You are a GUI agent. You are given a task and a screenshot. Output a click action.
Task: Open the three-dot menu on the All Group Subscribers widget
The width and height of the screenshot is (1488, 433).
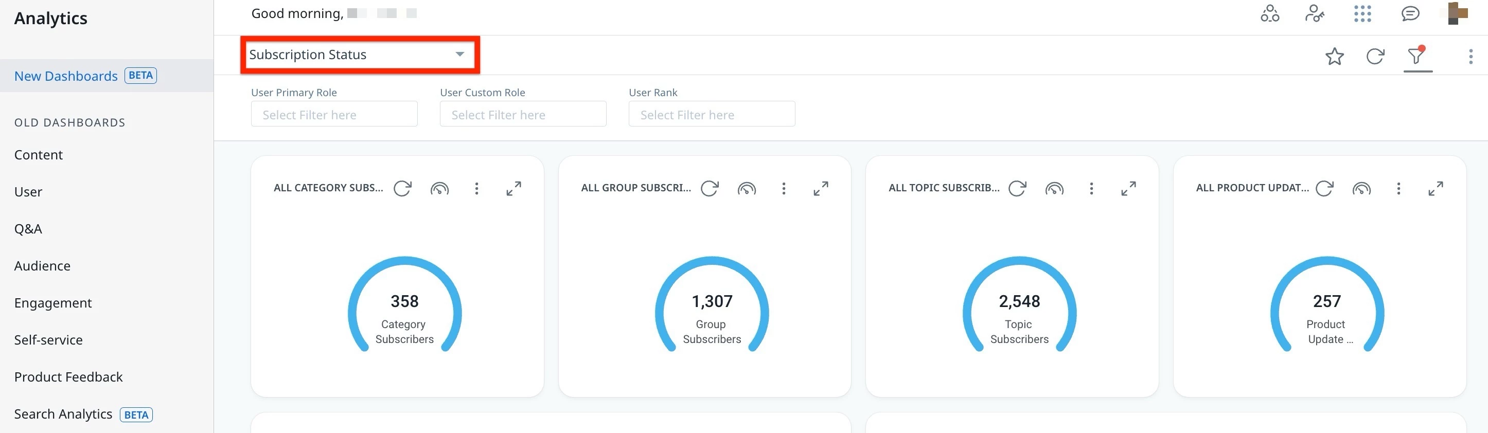[784, 188]
